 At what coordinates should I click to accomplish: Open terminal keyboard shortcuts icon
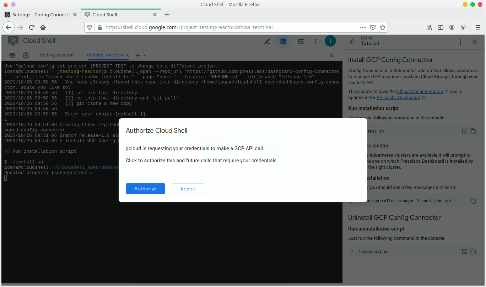12,55
